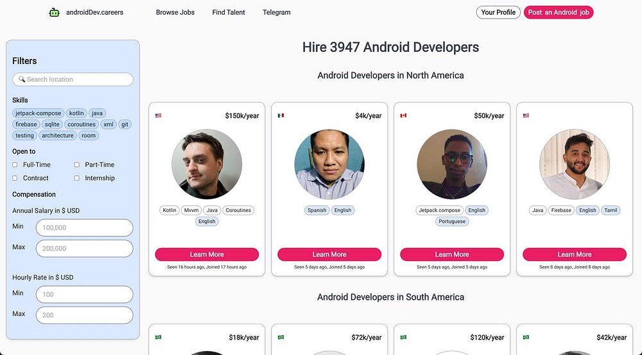
Task: Click the Brazil flag on the $120k/year card
Action: [403, 338]
